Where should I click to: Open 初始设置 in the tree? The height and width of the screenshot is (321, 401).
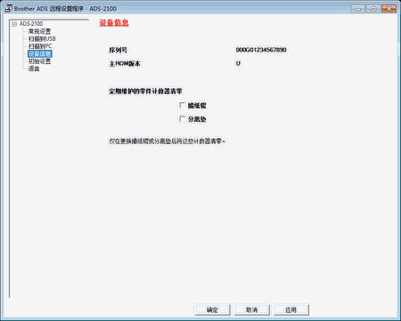[39, 61]
